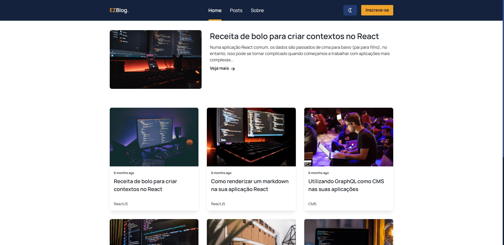The width and height of the screenshot is (504, 245).
Task: Click the Inscreva-se button
Action: pyautogui.click(x=377, y=10)
